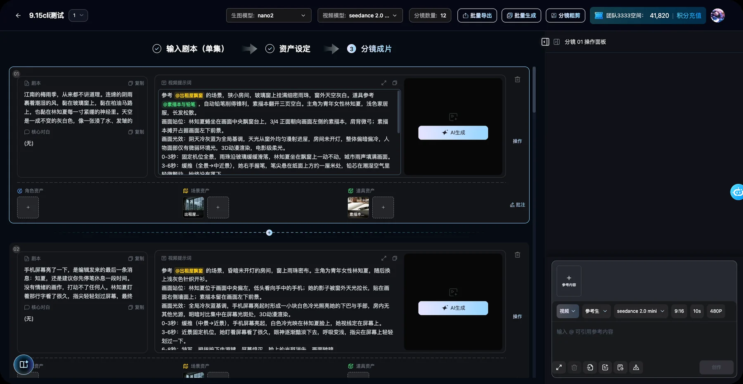This screenshot has width=743, height=384.
Task: Click the 创作 button
Action: pos(716,367)
